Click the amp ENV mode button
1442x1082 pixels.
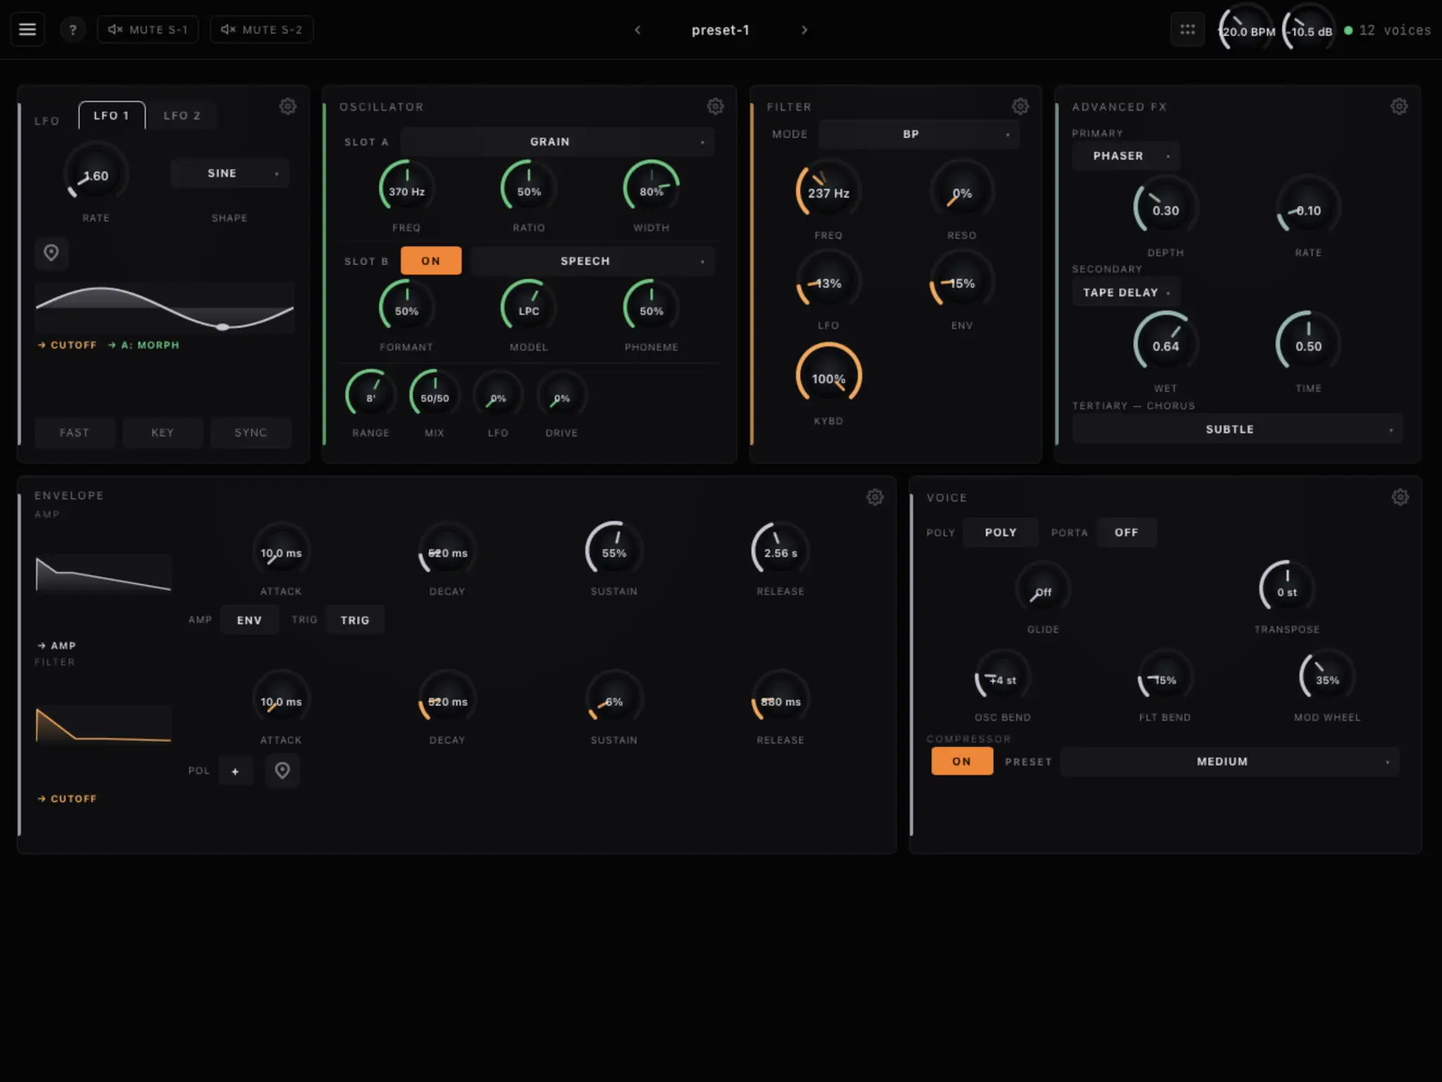(249, 620)
